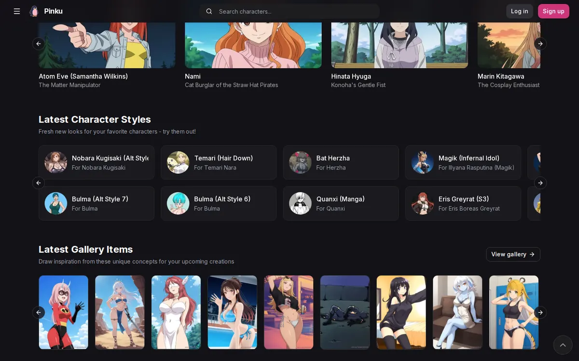Open blue-skinned girl on couch image
Image resolution: width=579 pixels, height=361 pixels.
(x=457, y=312)
